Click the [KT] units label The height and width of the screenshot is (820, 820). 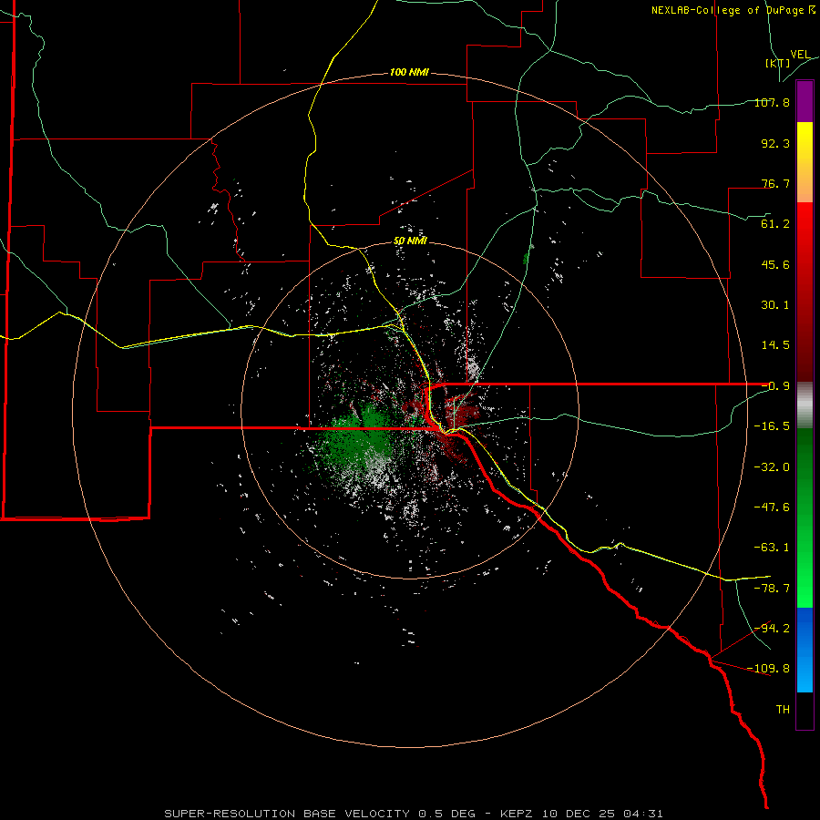click(778, 63)
